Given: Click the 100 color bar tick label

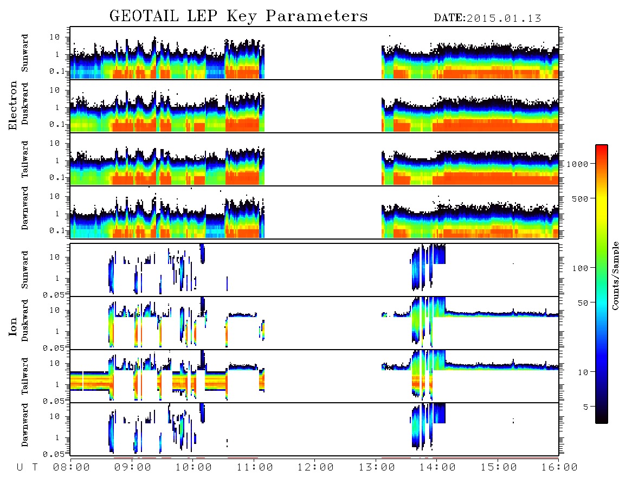Looking at the screenshot, I should click(581, 268).
